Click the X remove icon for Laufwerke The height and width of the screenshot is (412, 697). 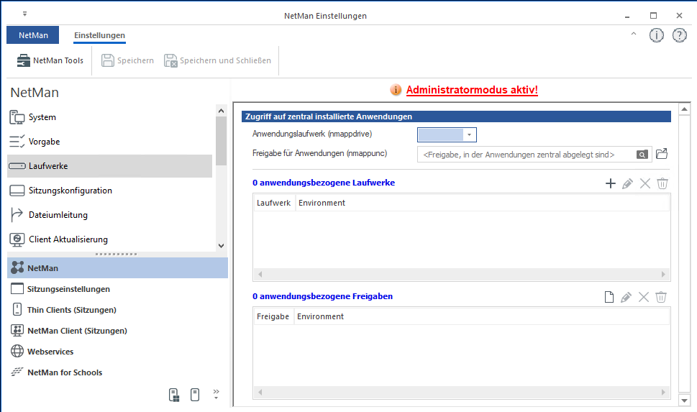coord(645,183)
